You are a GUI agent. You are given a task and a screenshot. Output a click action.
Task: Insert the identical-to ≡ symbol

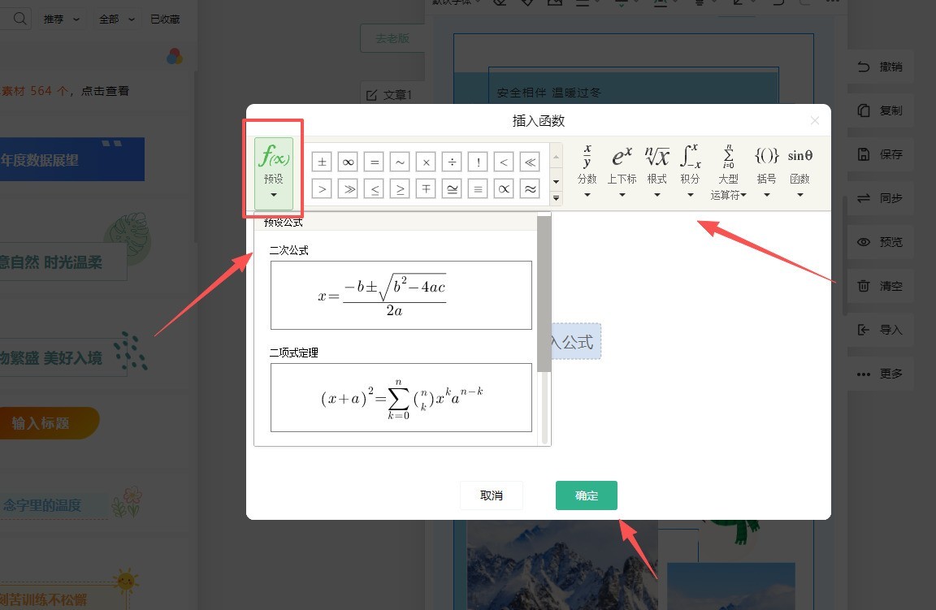point(478,189)
